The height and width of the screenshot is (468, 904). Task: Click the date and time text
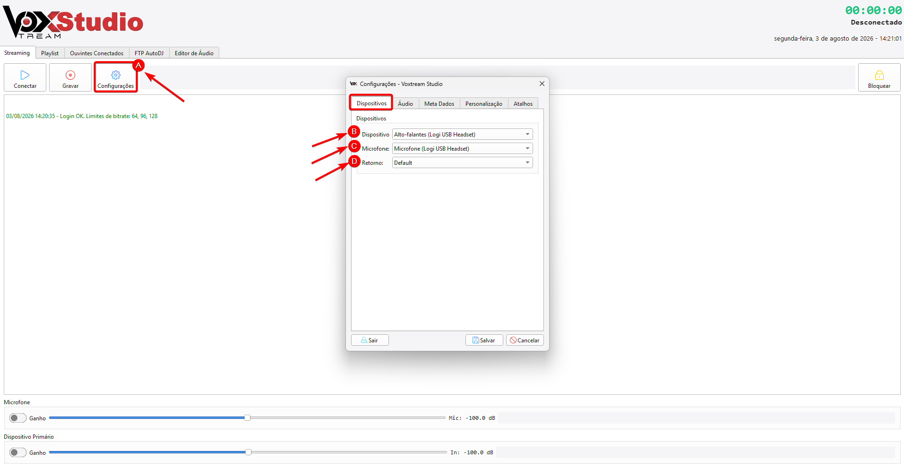pos(838,39)
